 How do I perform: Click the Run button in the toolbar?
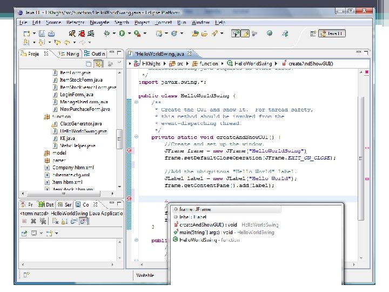tap(122, 34)
